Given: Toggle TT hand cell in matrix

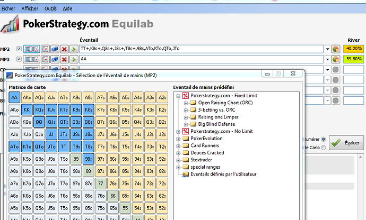Looking at the screenshot, I should pyautogui.click(x=64, y=146).
